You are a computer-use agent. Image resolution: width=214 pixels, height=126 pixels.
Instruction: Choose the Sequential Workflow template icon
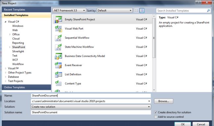click(x=58, y=38)
